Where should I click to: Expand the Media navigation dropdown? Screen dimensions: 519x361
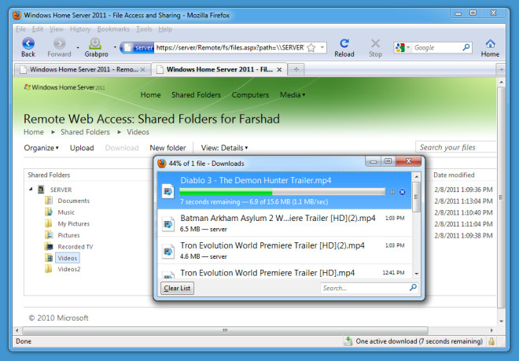point(293,94)
